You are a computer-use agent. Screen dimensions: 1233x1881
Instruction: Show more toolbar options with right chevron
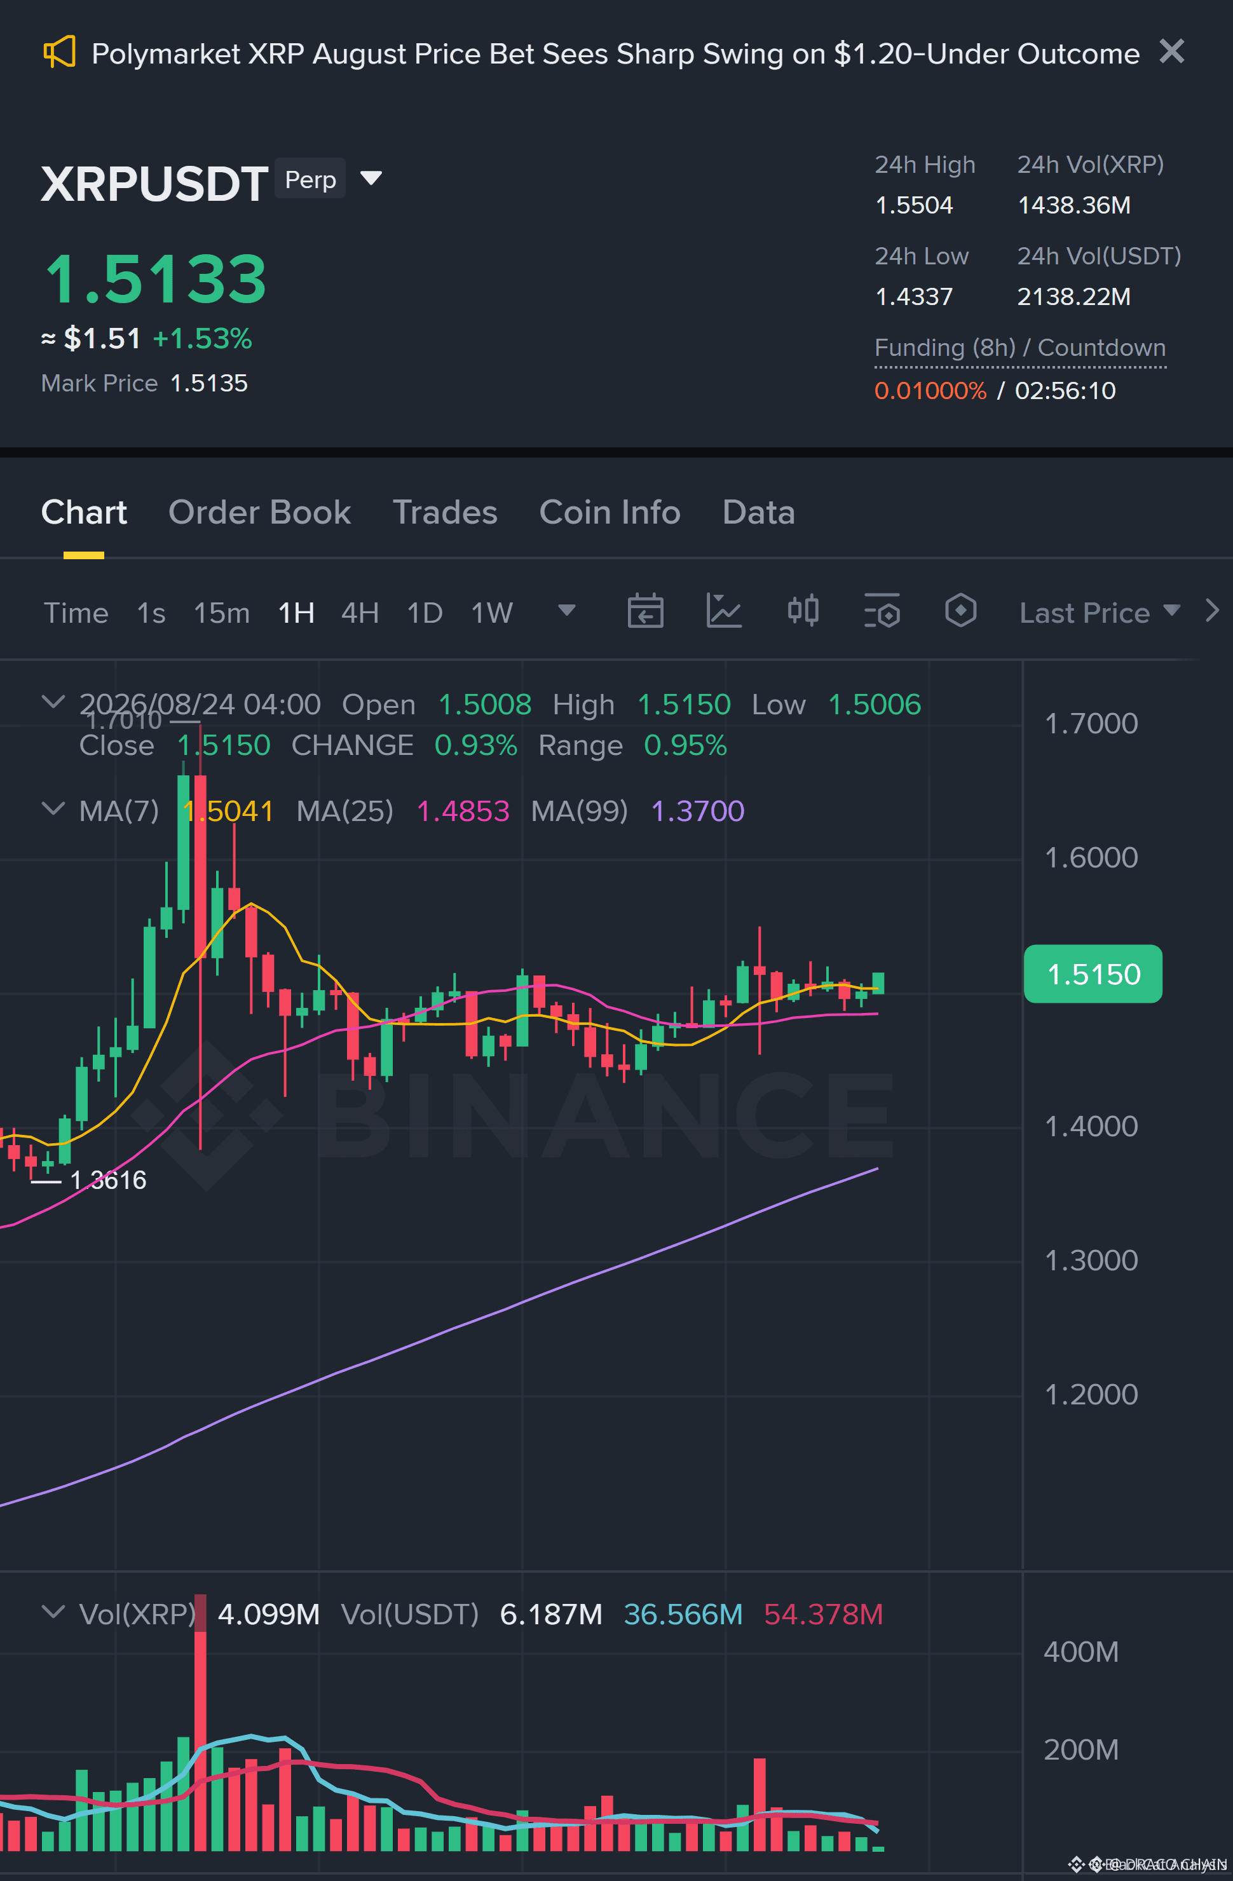[1213, 610]
